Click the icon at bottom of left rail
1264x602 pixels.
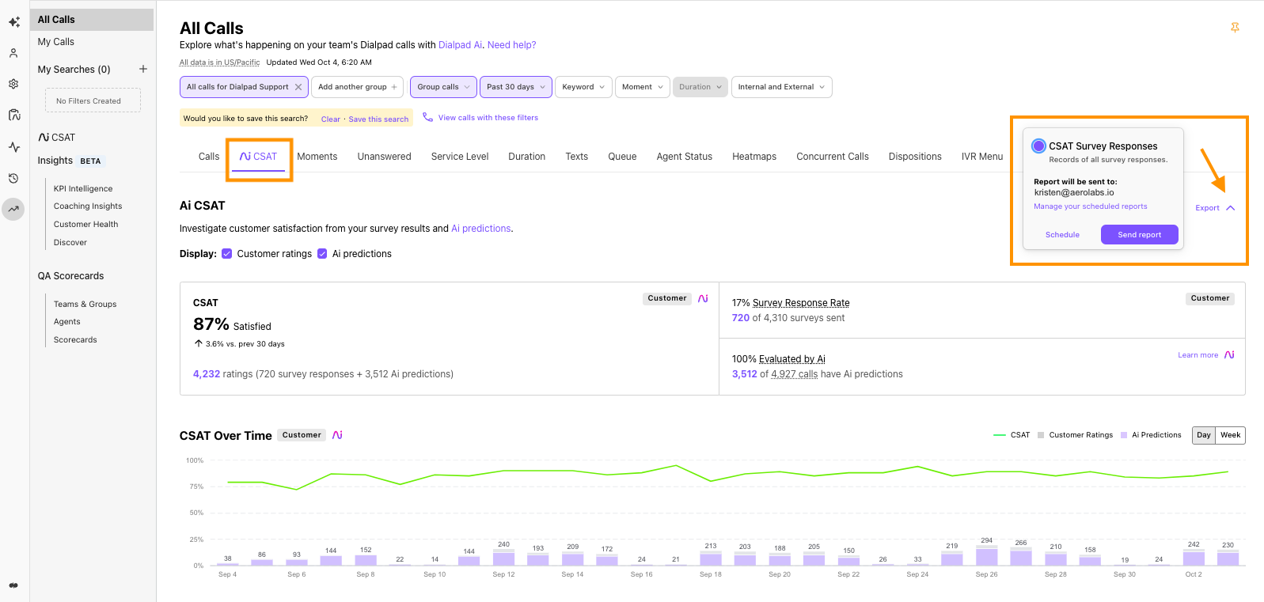tap(13, 585)
